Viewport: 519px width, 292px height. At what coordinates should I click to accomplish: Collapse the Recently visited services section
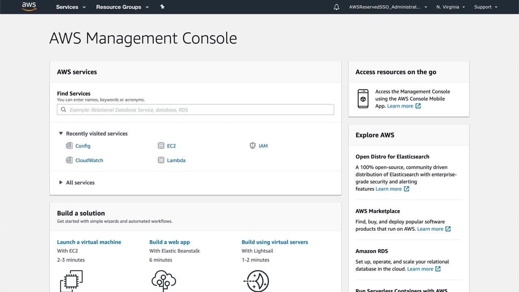(61, 133)
